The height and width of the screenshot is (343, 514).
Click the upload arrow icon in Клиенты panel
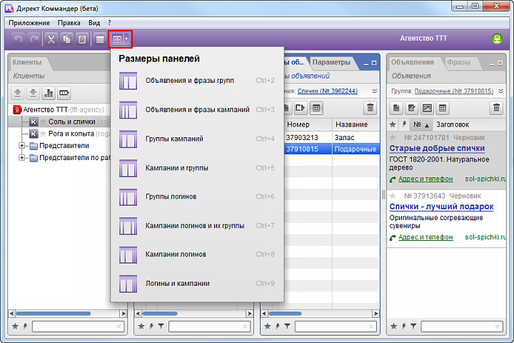point(18,93)
